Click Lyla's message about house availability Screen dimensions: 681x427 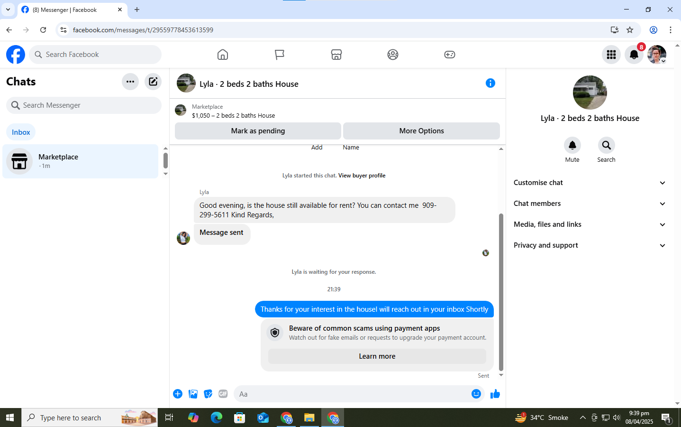(324, 210)
